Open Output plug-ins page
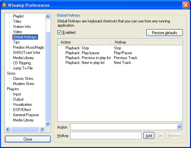This screenshot has width=191, height=148. click(x=18, y=99)
